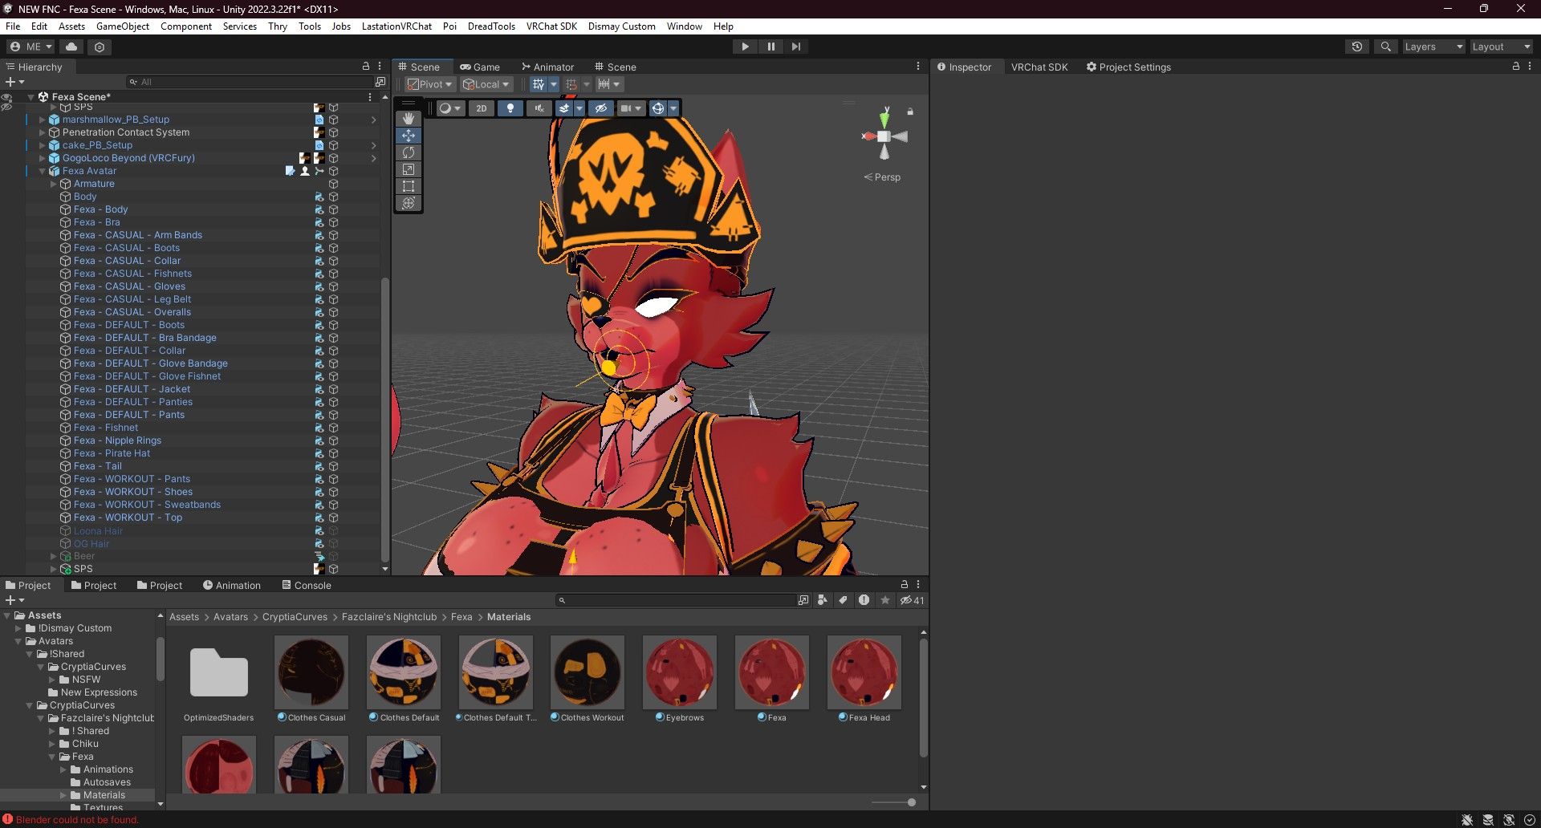Viewport: 1541px width, 828px height.
Task: Click Search by Label icon in Project
Action: point(843,600)
